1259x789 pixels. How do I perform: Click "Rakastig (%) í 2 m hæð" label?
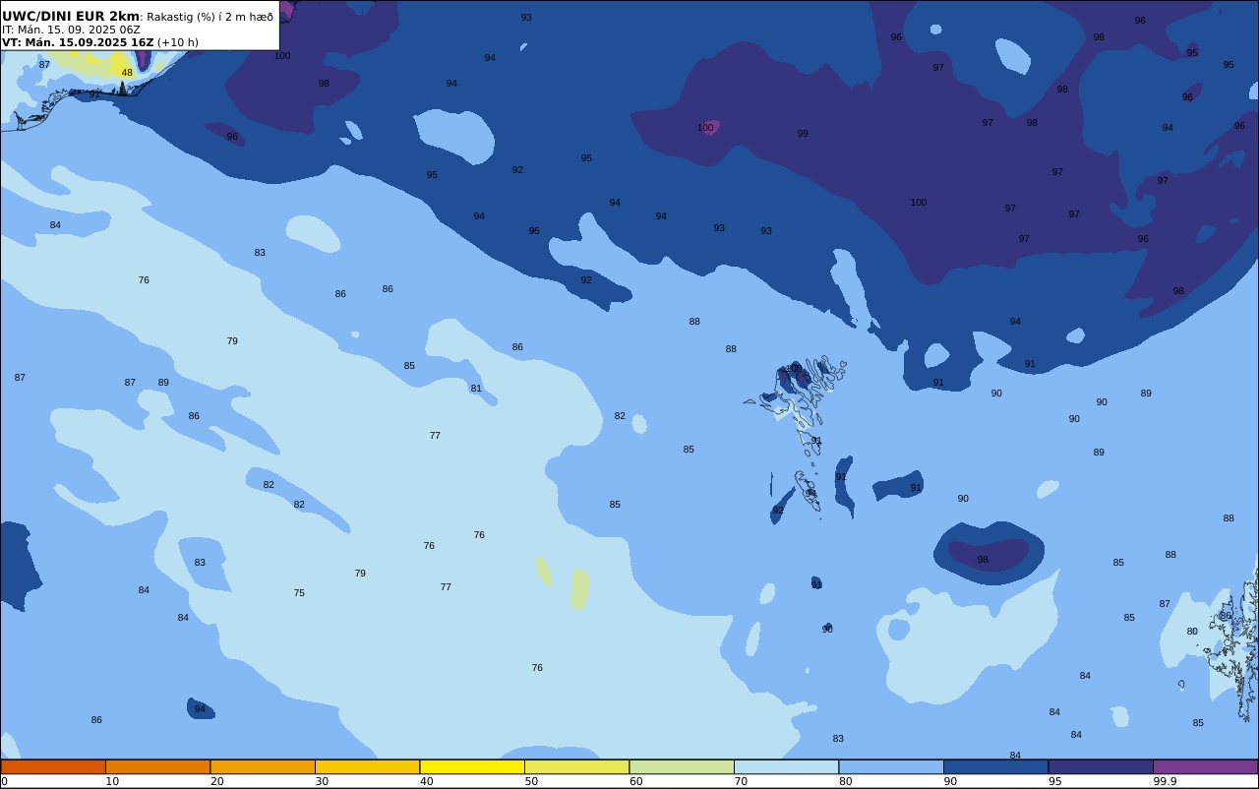[210, 17]
